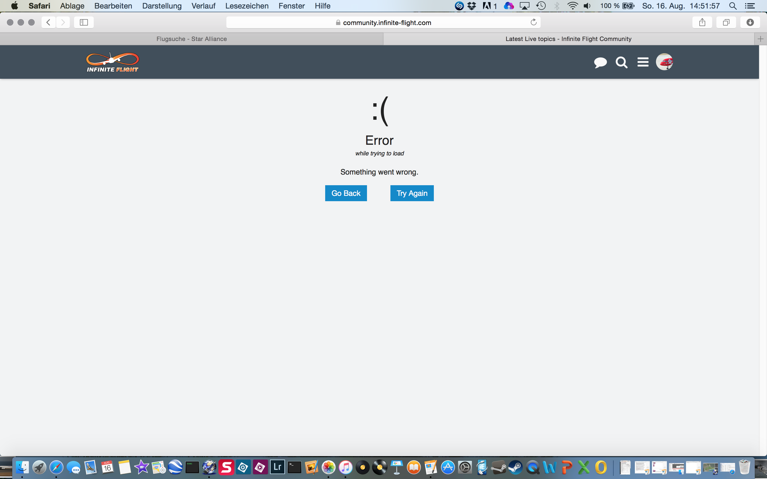The width and height of the screenshot is (767, 479).
Task: Click the Try Again button
Action: click(412, 193)
